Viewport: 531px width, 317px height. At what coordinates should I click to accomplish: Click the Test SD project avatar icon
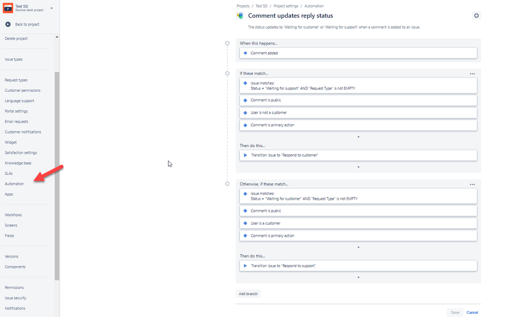(x=8, y=8)
